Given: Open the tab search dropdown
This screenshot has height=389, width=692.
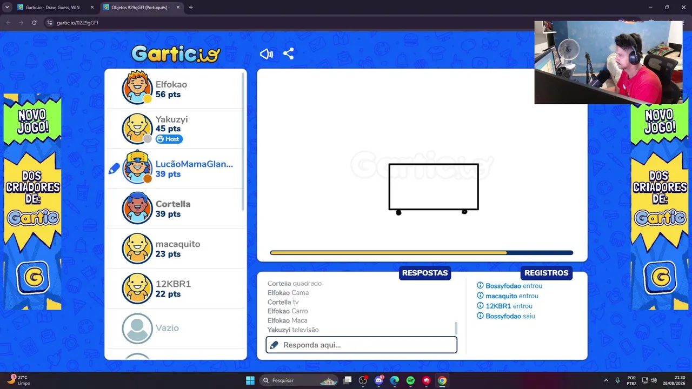Looking at the screenshot, I should point(7,8).
